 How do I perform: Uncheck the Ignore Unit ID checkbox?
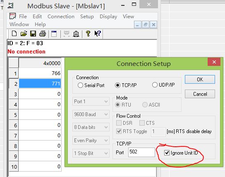click(167, 153)
